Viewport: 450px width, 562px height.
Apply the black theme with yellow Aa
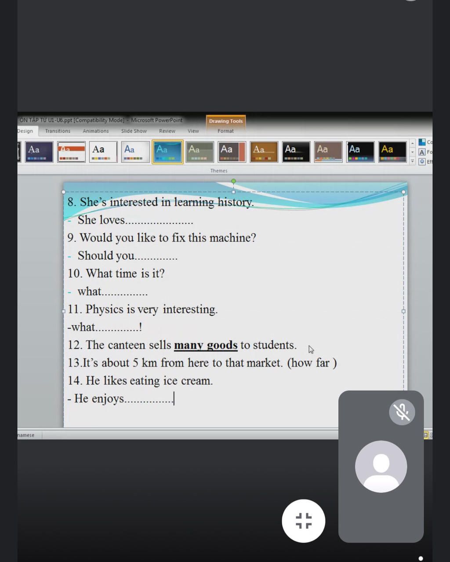pyautogui.click(x=392, y=152)
